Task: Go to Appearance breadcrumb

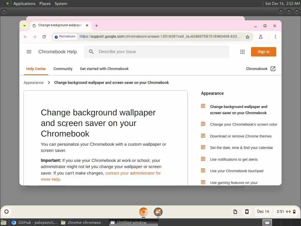Action: (x=34, y=83)
